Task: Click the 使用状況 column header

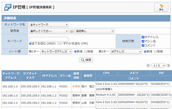Action: click(76, 76)
